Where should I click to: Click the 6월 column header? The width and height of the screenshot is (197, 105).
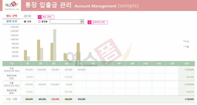pyautogui.click(x=93, y=64)
